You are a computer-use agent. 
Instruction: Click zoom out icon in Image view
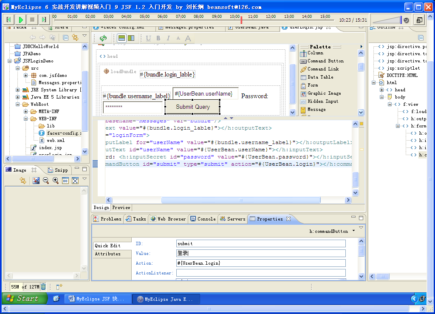pos(46,181)
